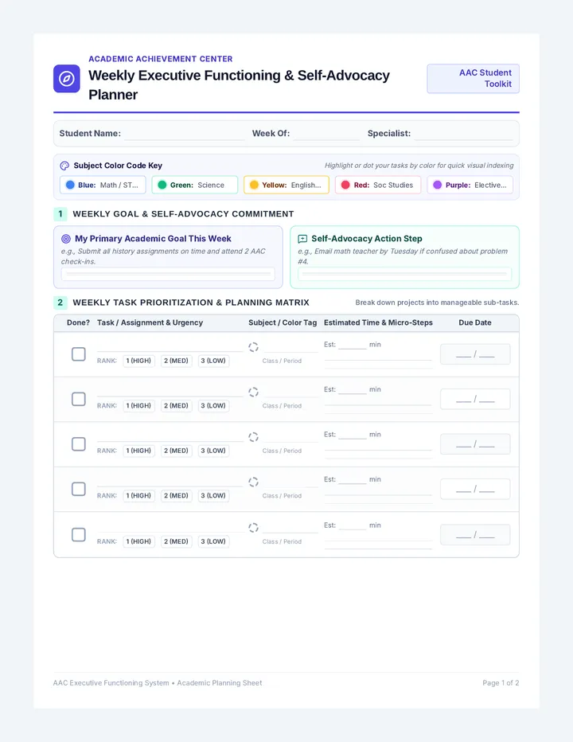This screenshot has width=573, height=742.
Task: Click the Done? column header
Action: pos(78,322)
